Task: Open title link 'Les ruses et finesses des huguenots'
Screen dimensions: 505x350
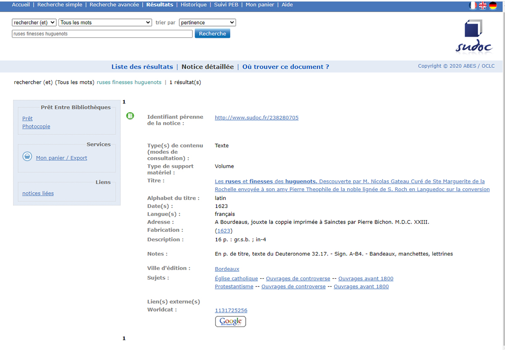Action: [x=352, y=185]
